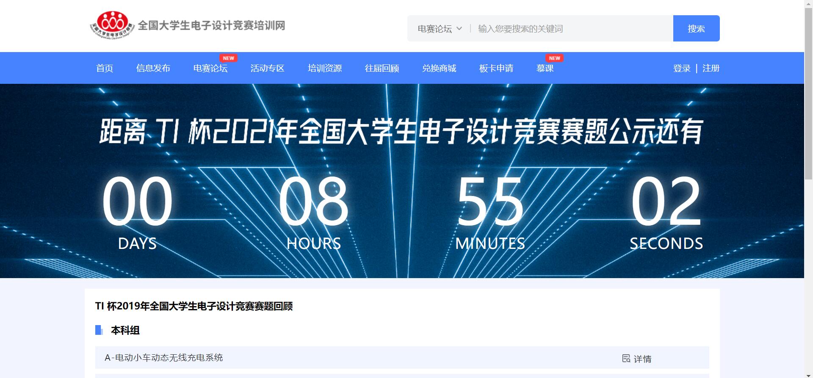The height and width of the screenshot is (378, 813).
Task: Focus the keyword search input field
Action: (572, 28)
